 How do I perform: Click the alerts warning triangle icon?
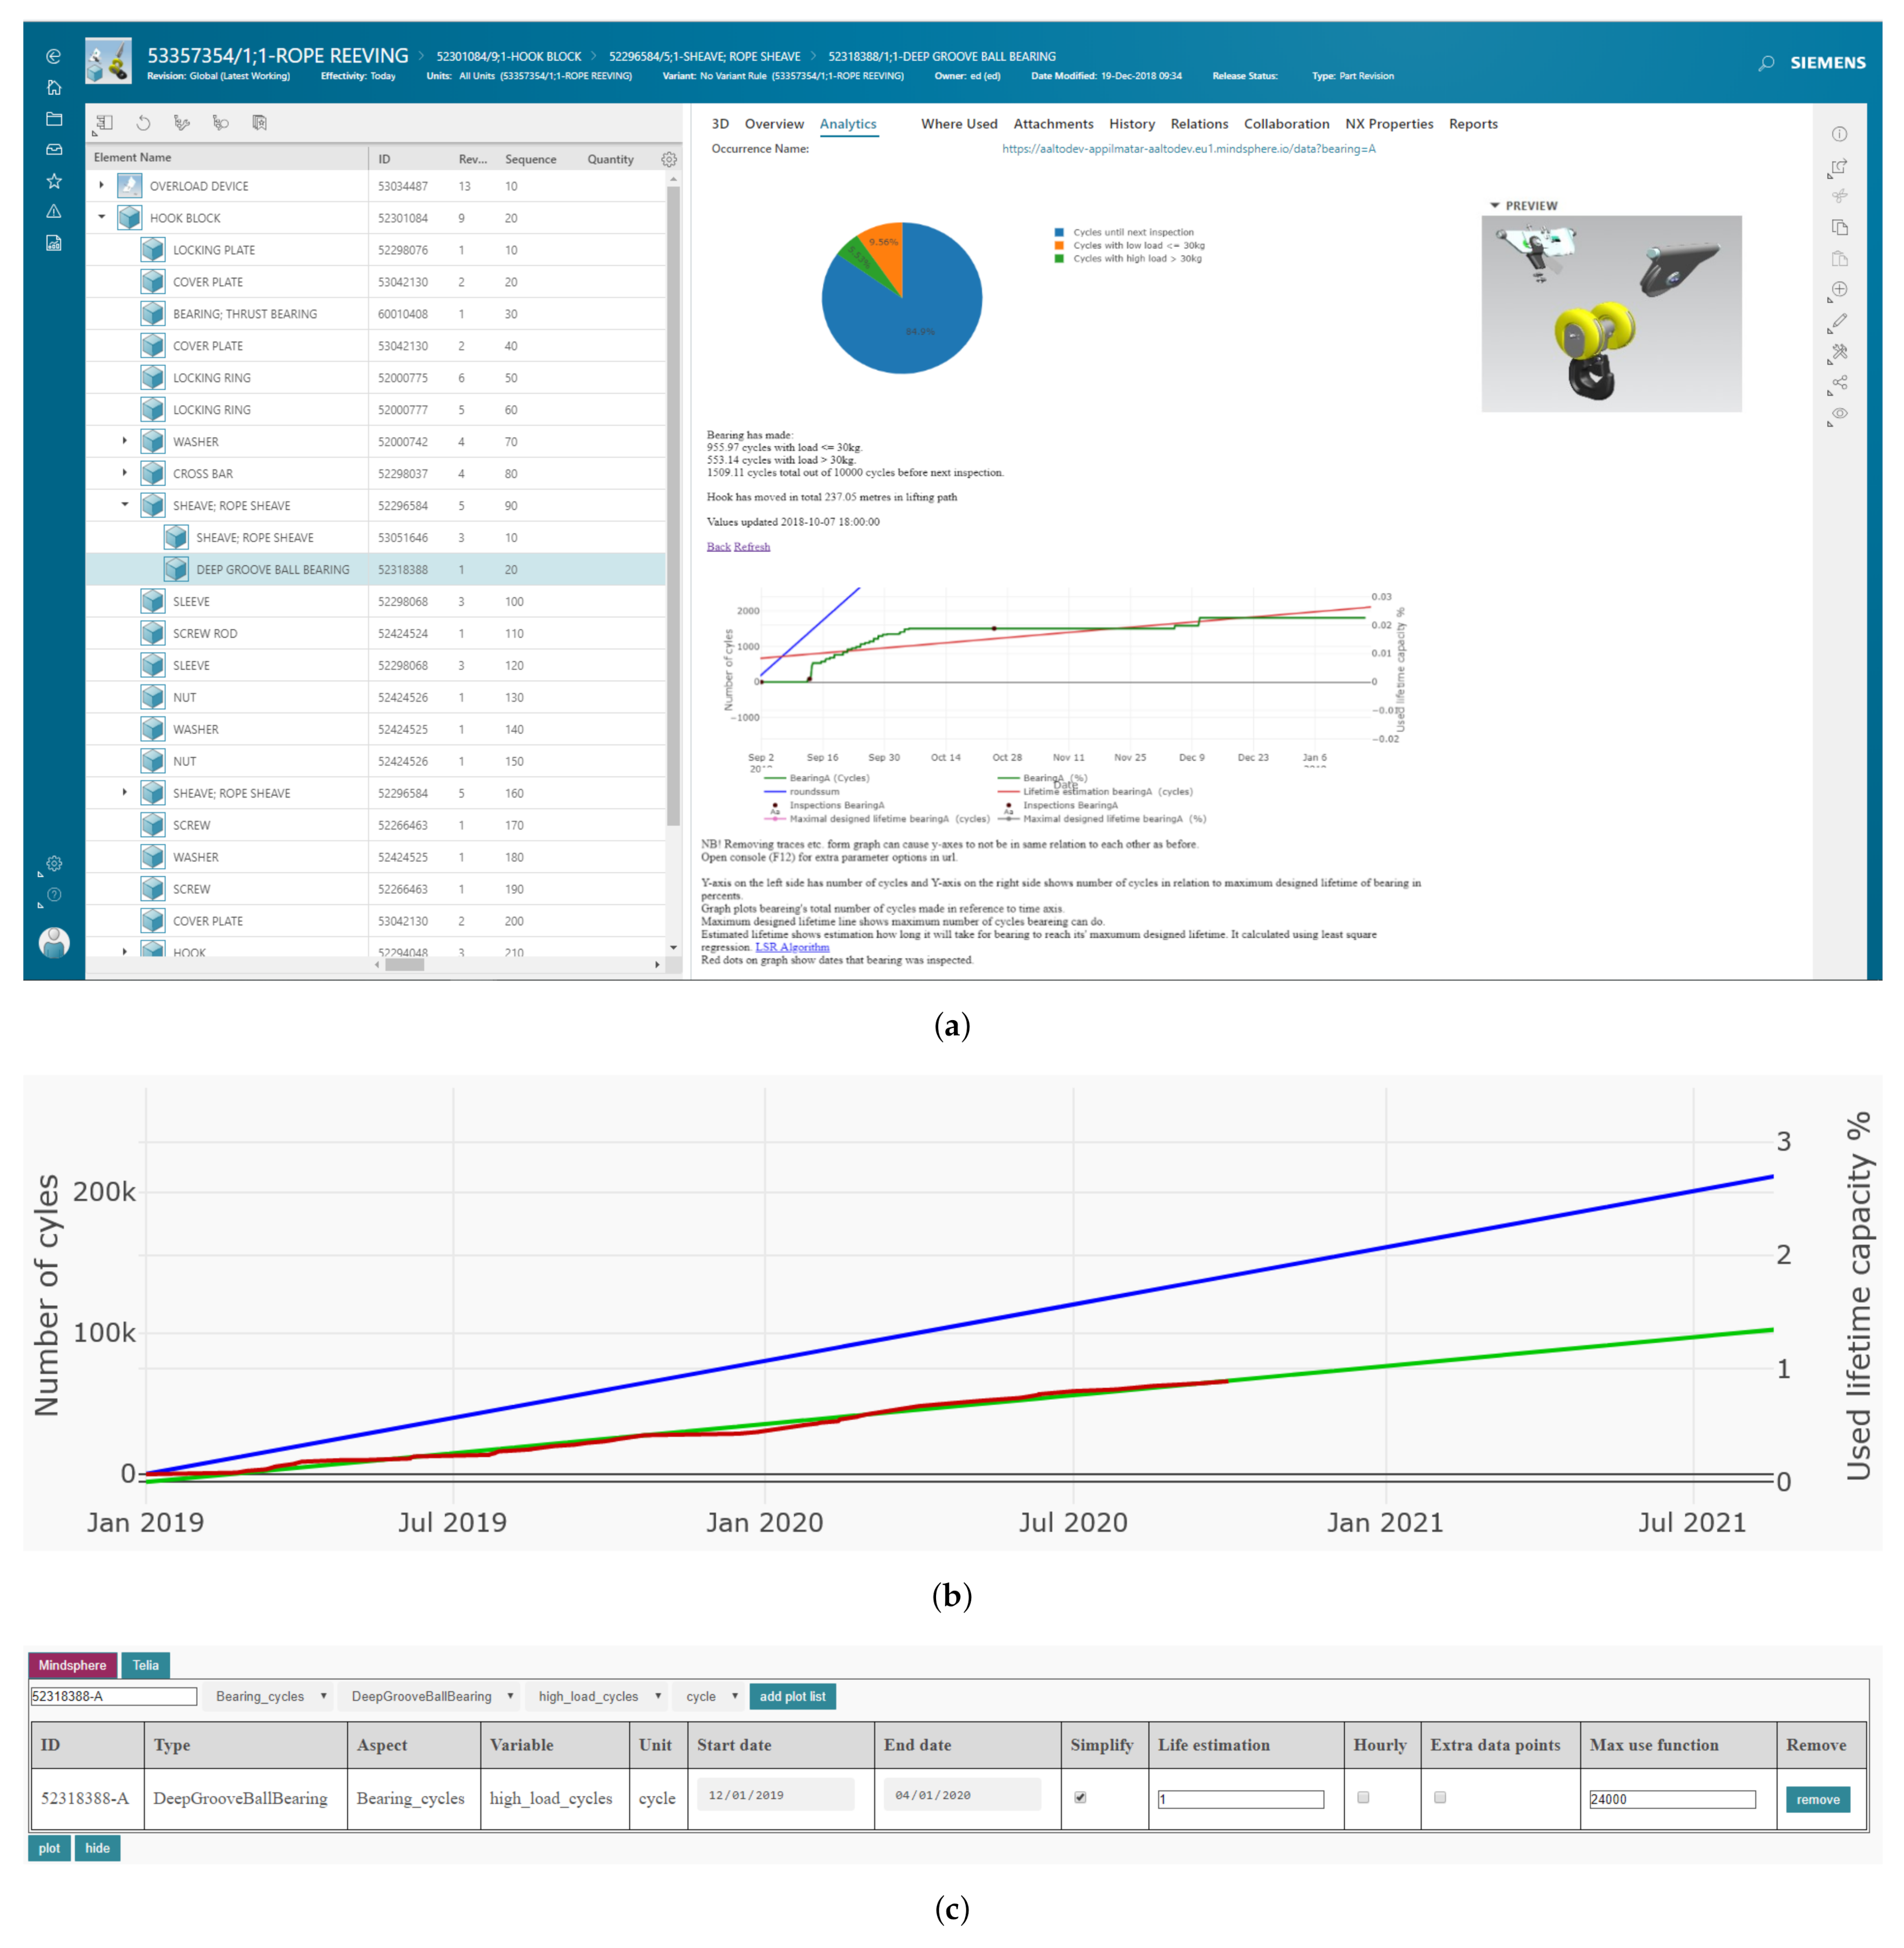click(x=54, y=212)
